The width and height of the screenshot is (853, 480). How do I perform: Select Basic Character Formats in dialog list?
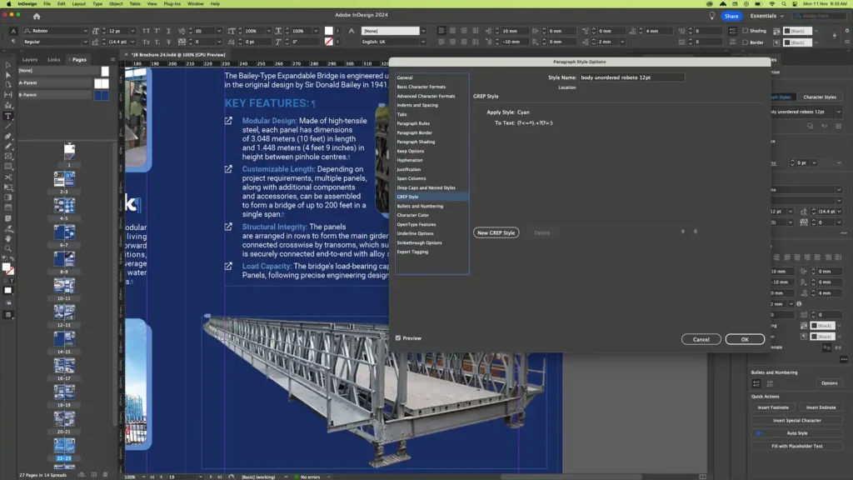coord(421,87)
